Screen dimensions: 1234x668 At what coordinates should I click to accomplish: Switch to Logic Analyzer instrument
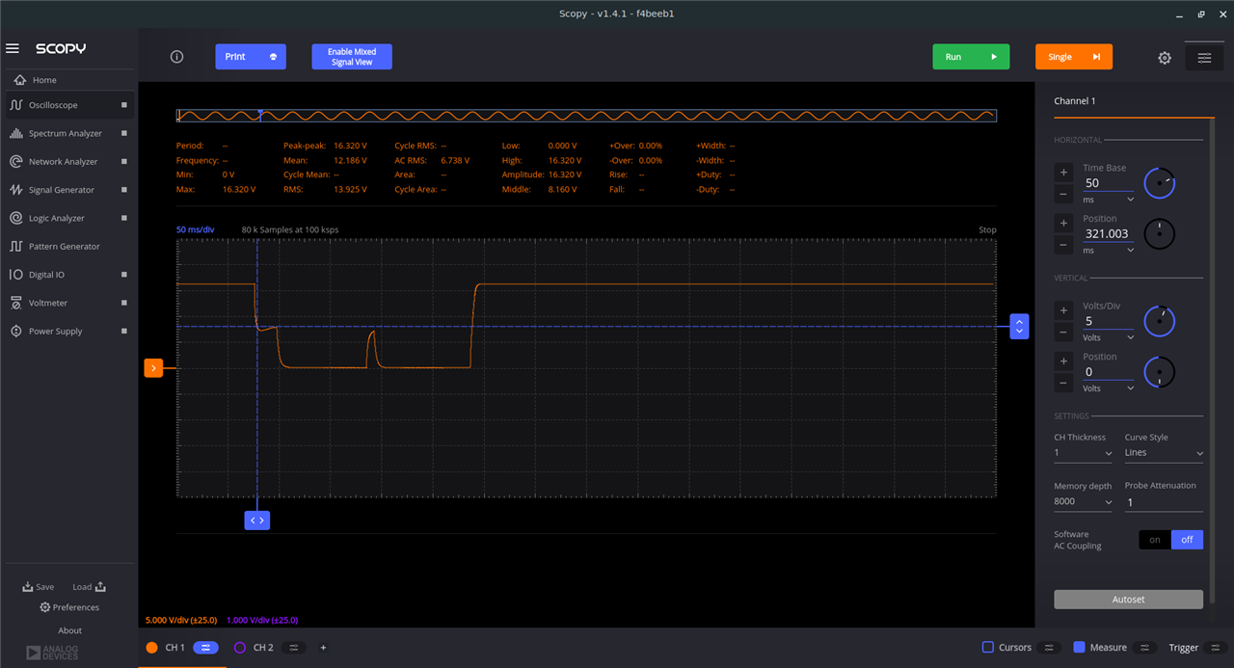click(x=68, y=218)
